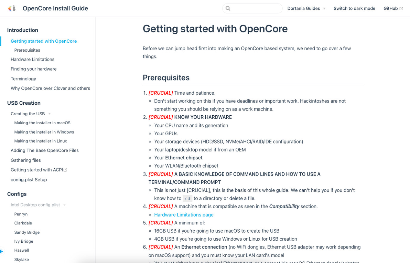Click the external link icon next to GitHub

point(401,9)
